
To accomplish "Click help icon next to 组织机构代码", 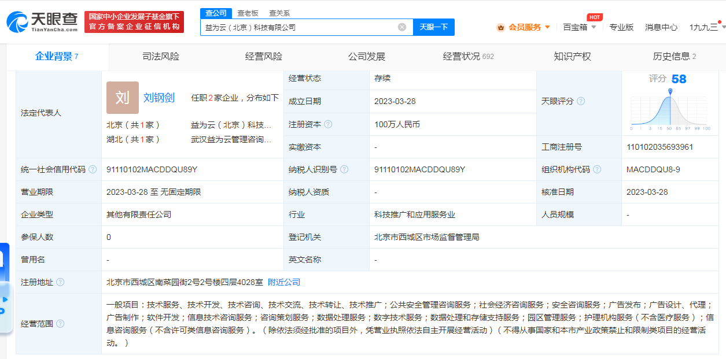I will pyautogui.click(x=597, y=169).
